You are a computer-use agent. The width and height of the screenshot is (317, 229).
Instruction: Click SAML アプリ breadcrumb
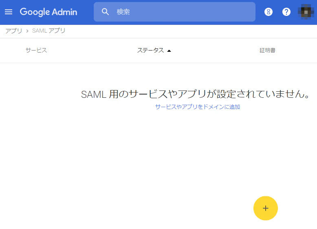coord(49,31)
